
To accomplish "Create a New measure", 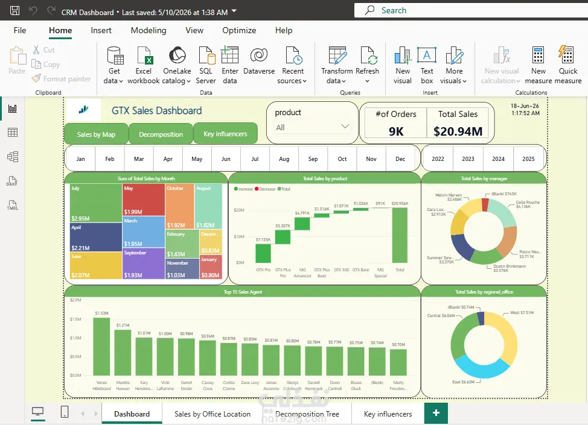I will 538,65.
